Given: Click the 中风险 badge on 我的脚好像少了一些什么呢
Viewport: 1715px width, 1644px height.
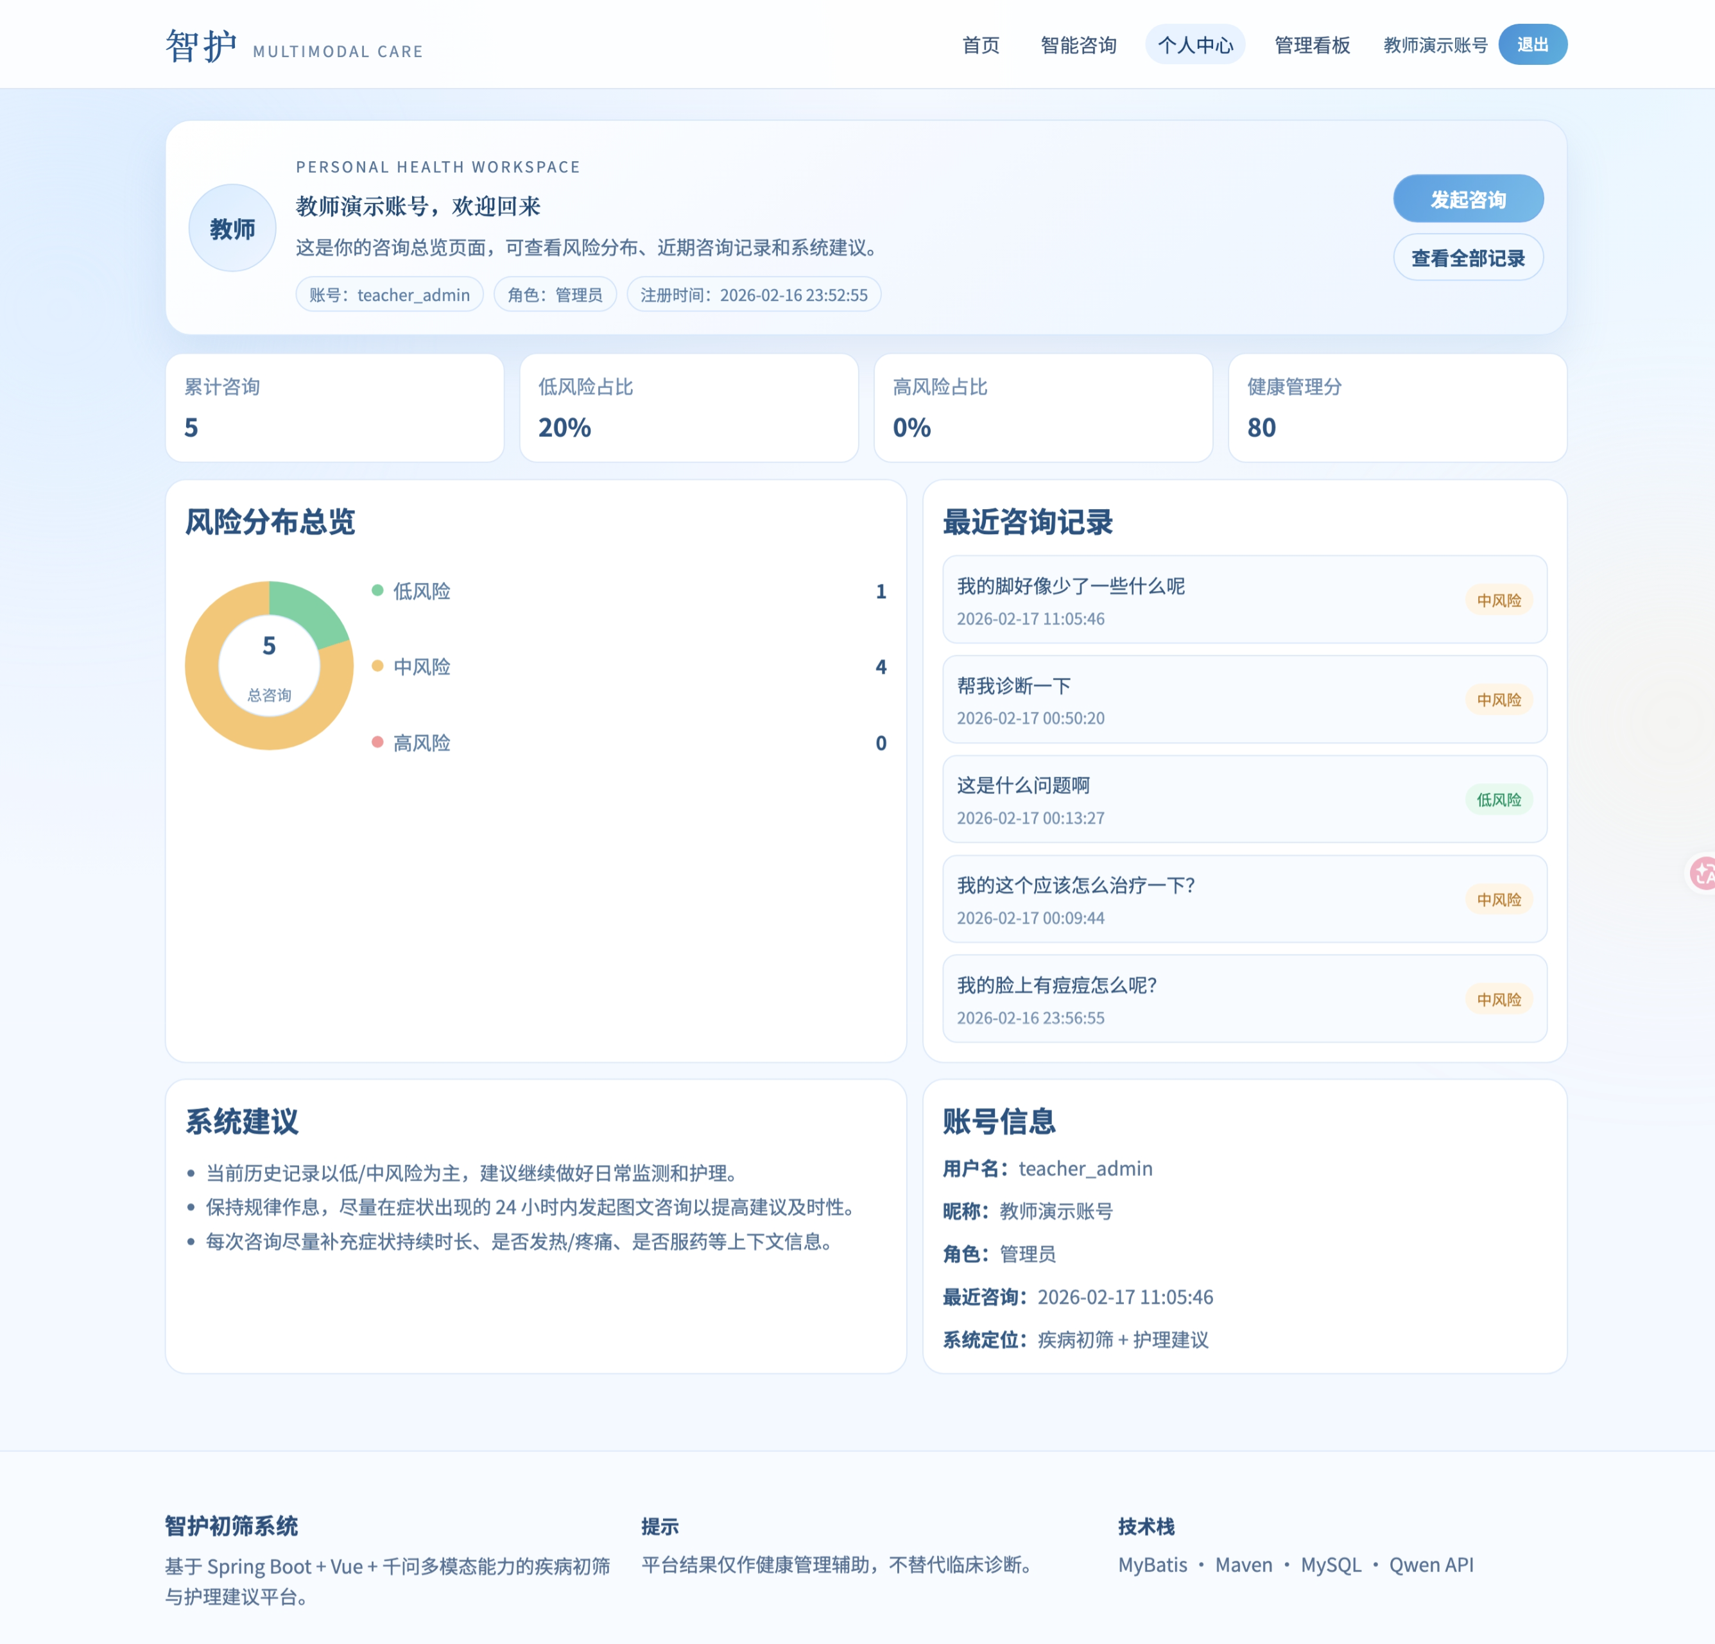Looking at the screenshot, I should click(1498, 600).
